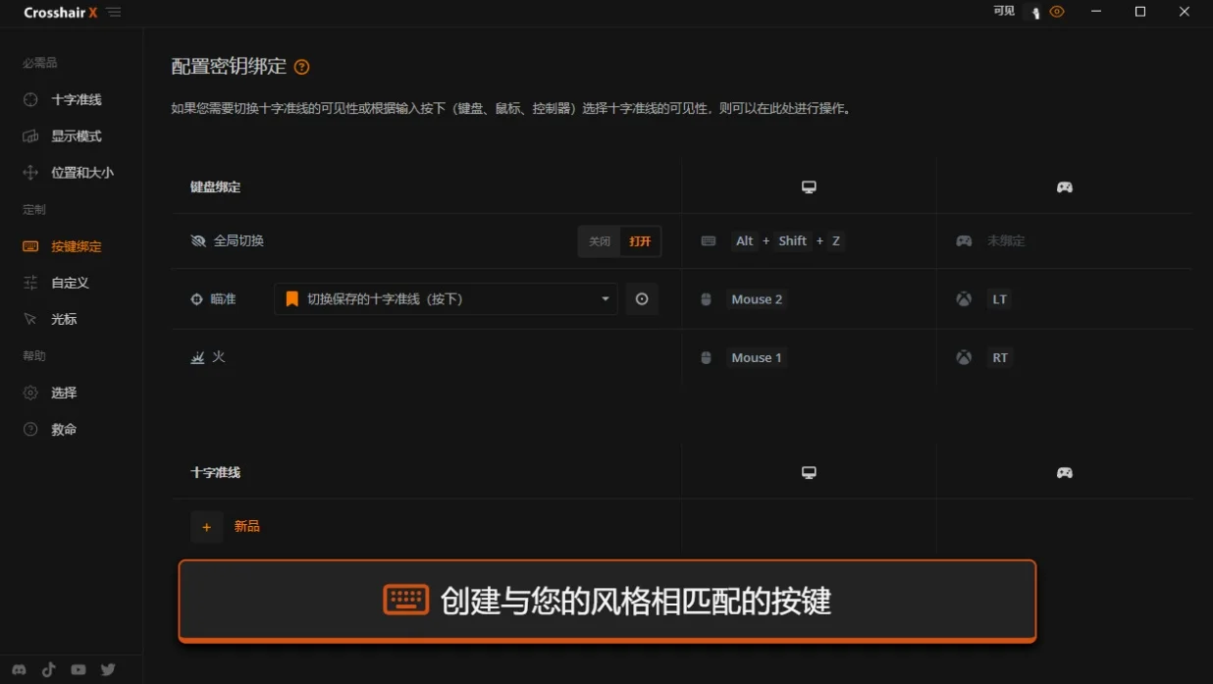1213x684 pixels.
Task: Click the controller icon beside 未绑定
Action: (x=965, y=240)
